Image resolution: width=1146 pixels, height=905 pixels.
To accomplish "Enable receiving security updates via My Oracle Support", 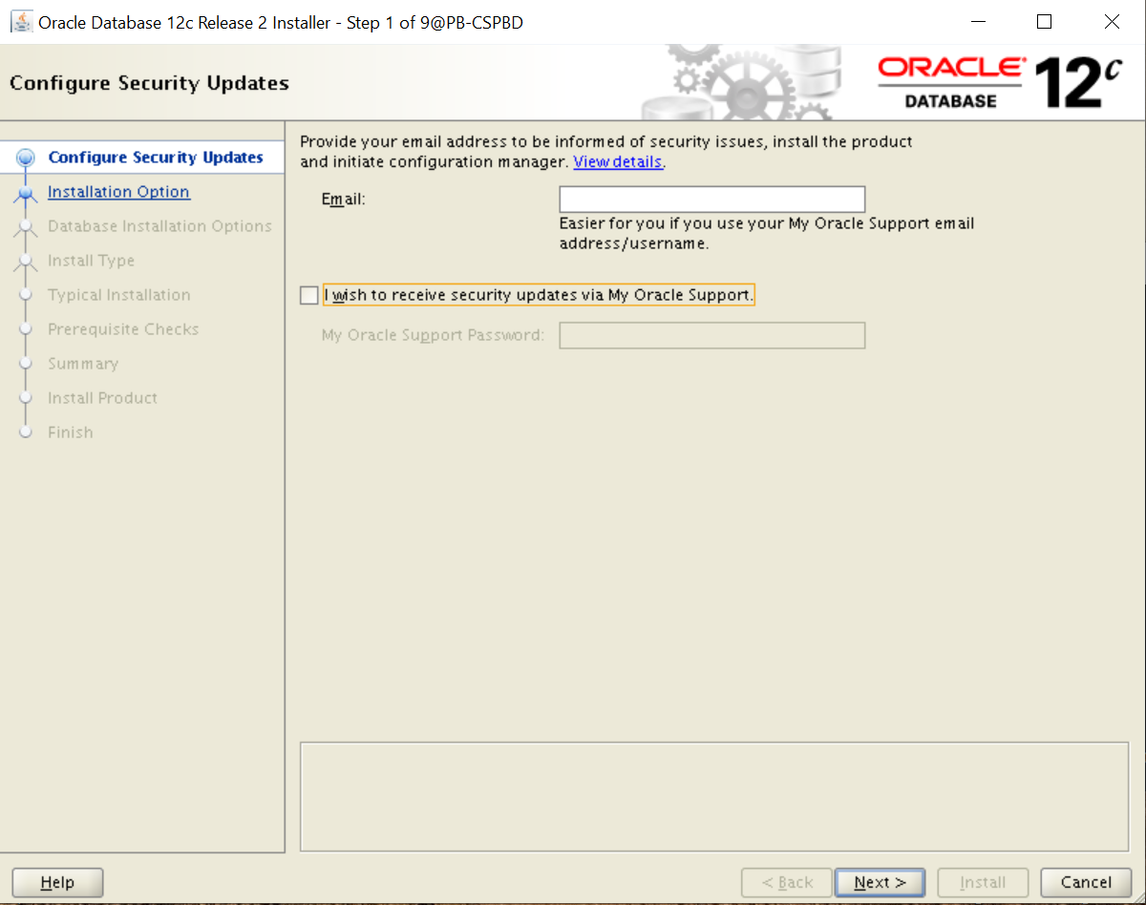I will pos(309,296).
